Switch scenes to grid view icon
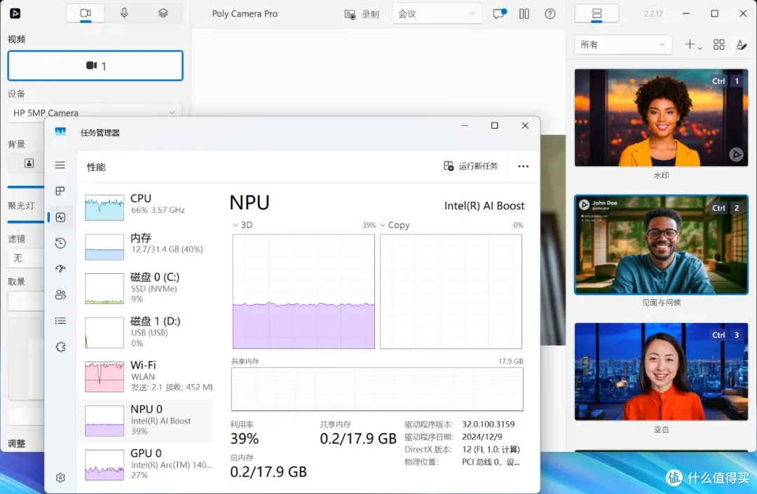 coord(719,45)
